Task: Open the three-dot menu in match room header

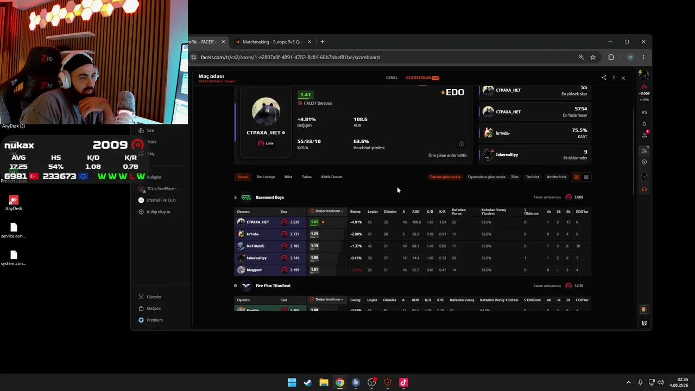Action: 614,78
